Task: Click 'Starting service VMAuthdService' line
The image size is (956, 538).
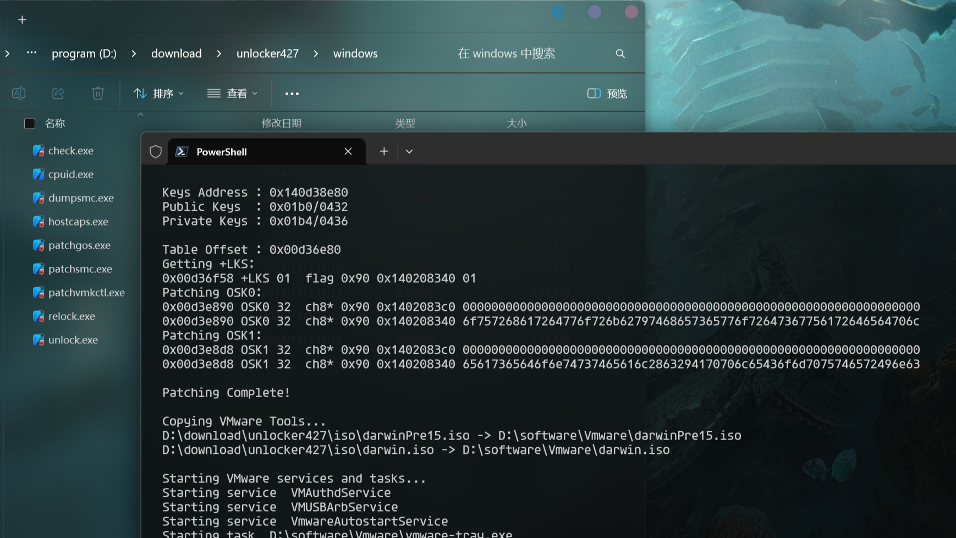Action: point(276,493)
